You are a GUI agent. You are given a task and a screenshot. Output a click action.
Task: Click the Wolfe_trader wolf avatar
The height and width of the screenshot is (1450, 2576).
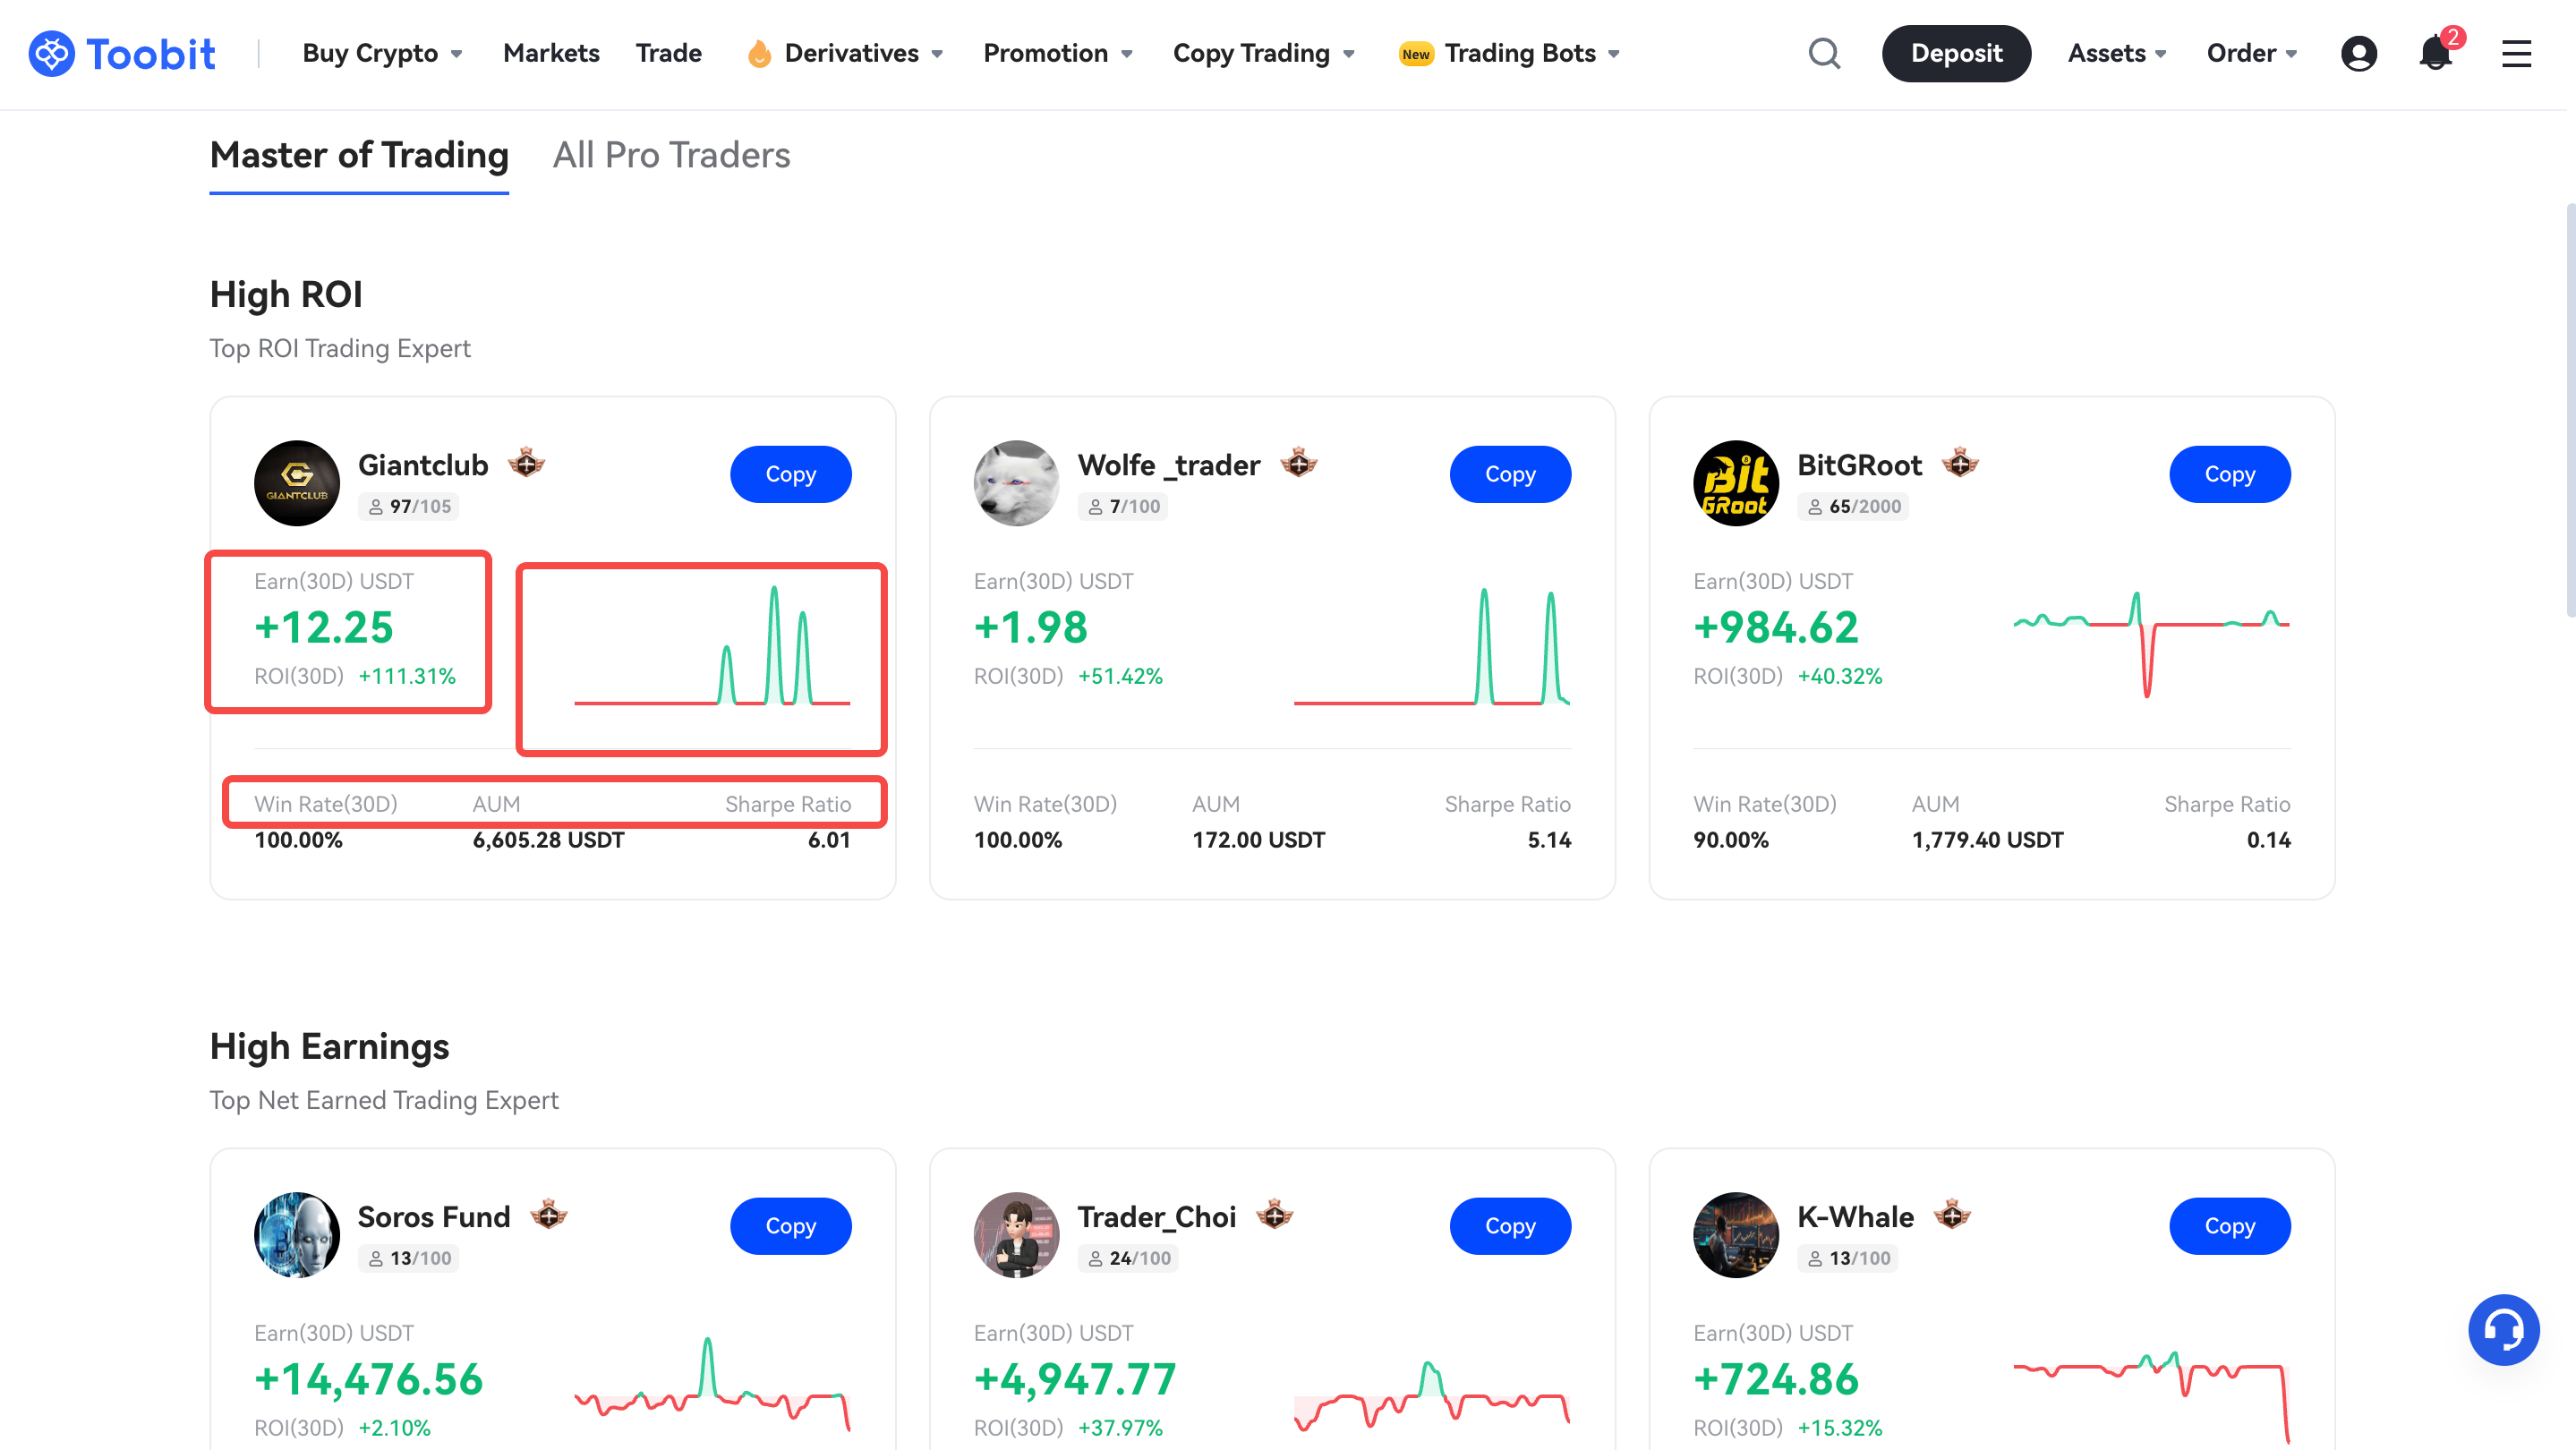point(1016,483)
